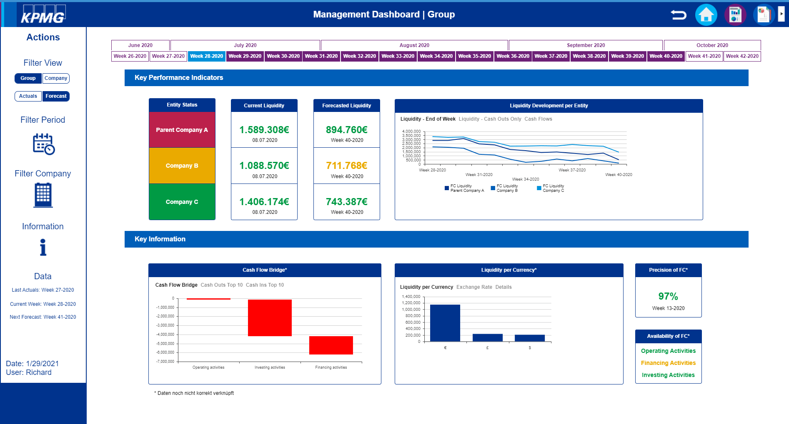Open the document-with-pen report icon
Viewport: 789px width, 424px height.
click(763, 14)
